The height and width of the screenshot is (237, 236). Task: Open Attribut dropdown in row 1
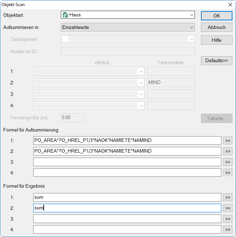point(89,71)
